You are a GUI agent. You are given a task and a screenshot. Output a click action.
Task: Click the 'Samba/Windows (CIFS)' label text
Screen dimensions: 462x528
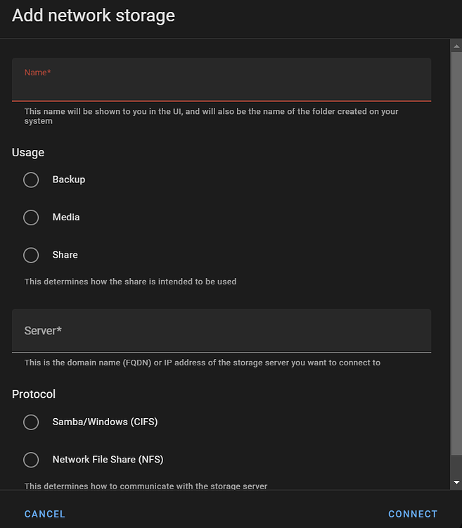click(x=105, y=422)
